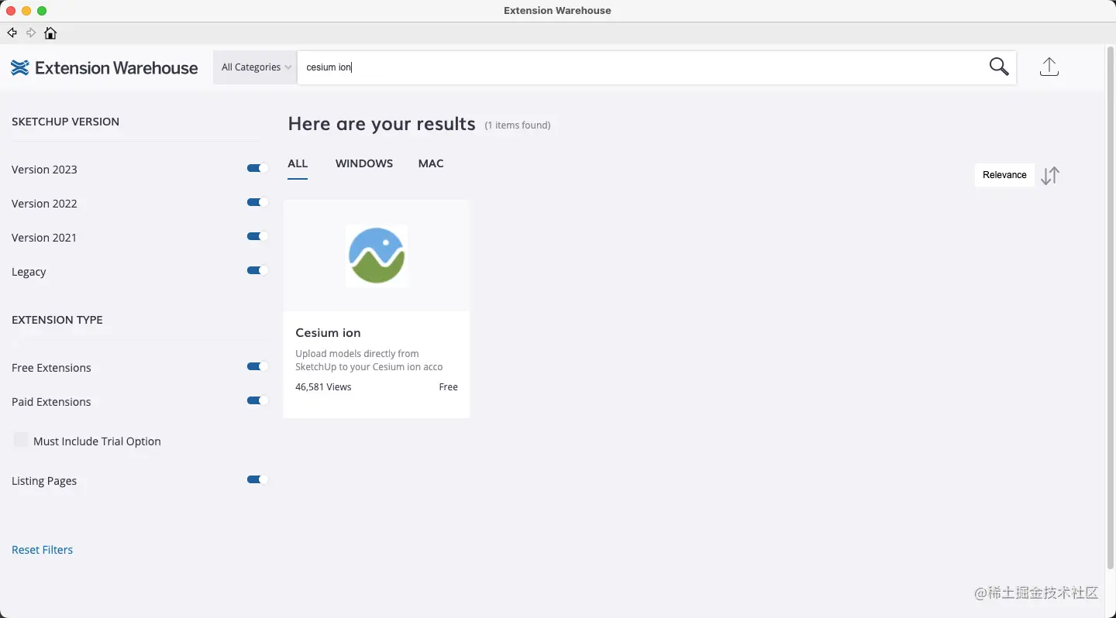Screen dimensions: 1116x618
Task: Switch off the Legacy version filter
Action: (x=257, y=270)
